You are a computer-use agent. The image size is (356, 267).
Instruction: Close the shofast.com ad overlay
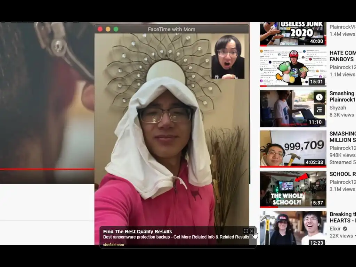pyautogui.click(x=252, y=231)
